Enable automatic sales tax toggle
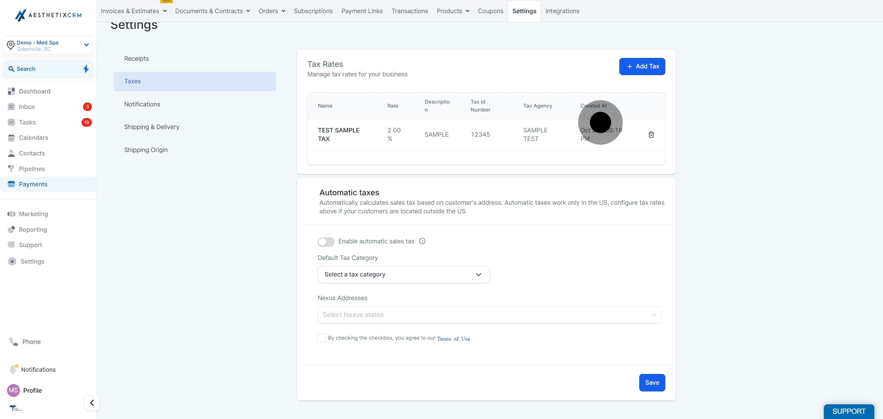 point(326,242)
